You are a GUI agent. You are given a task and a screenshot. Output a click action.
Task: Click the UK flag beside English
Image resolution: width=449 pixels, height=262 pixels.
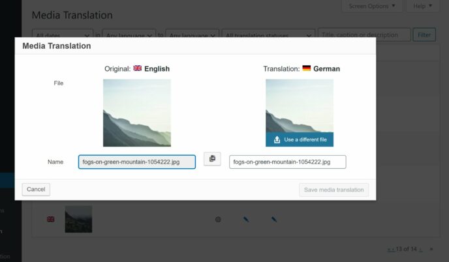pos(138,68)
